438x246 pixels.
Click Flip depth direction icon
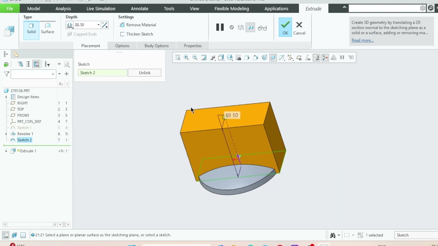click(105, 25)
